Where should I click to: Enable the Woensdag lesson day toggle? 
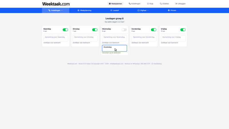pos(124,30)
